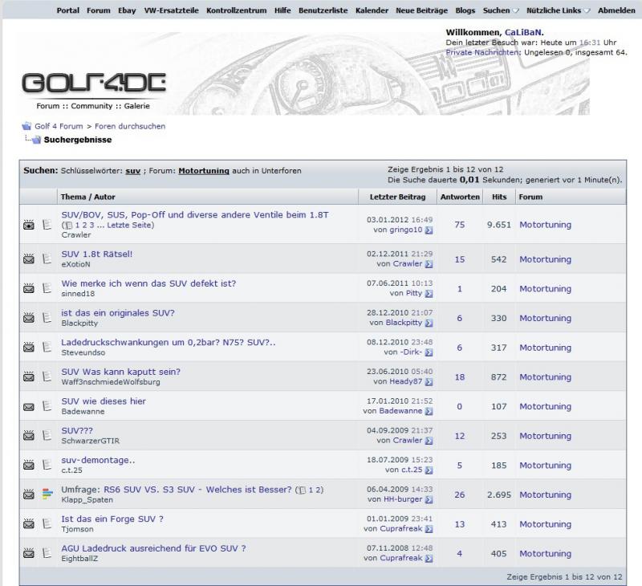Click envelope status icon for SUV/BOV thread
This screenshot has height=586, width=642.
pyautogui.click(x=29, y=225)
